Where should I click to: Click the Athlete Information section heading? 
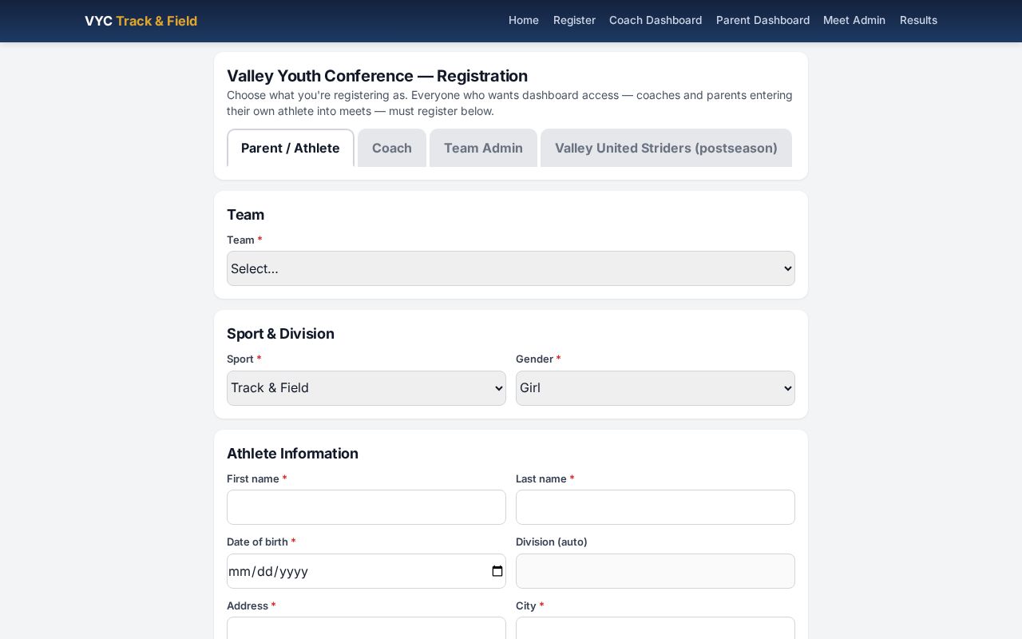tap(292, 454)
